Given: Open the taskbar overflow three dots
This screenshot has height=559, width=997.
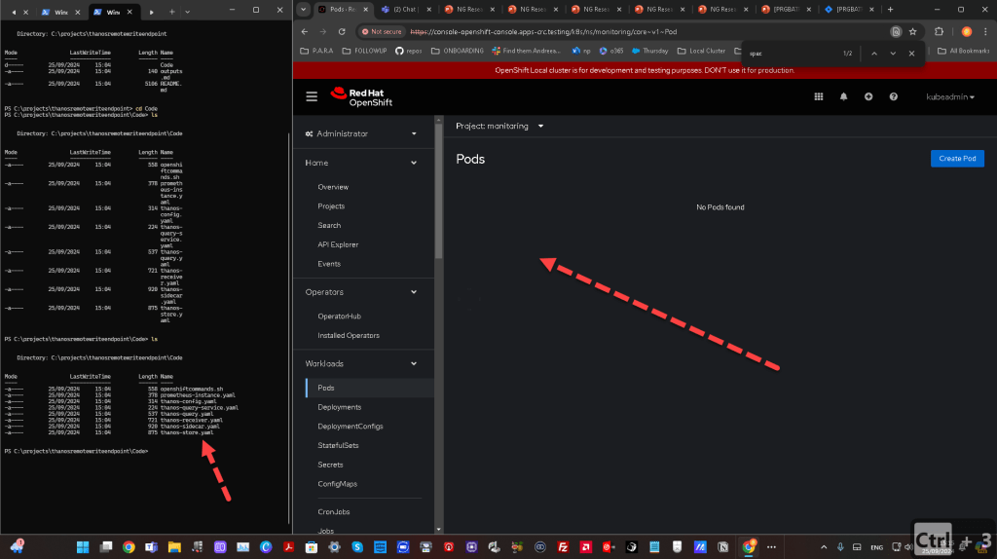Looking at the screenshot, I should (x=771, y=547).
